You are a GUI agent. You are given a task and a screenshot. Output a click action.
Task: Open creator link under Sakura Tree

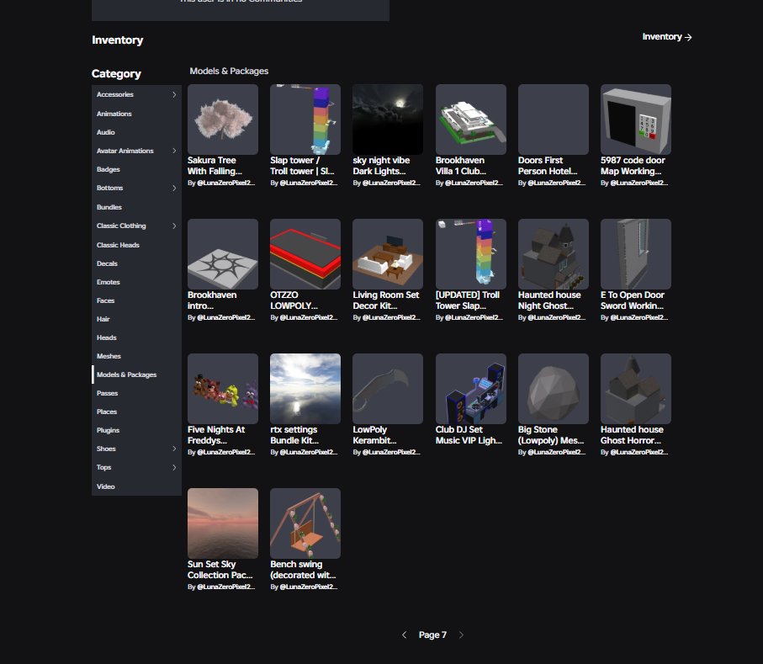coord(225,183)
